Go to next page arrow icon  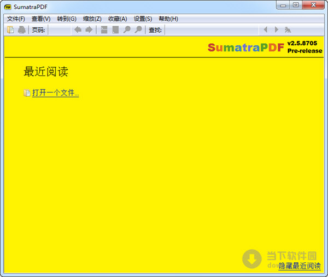coord(89,30)
